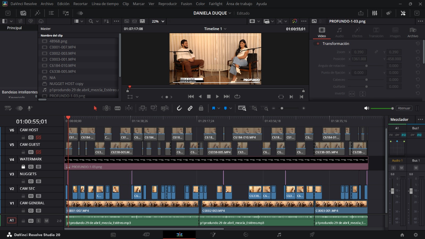Open the DANIELA DUQUE project dropdown

click(230, 13)
